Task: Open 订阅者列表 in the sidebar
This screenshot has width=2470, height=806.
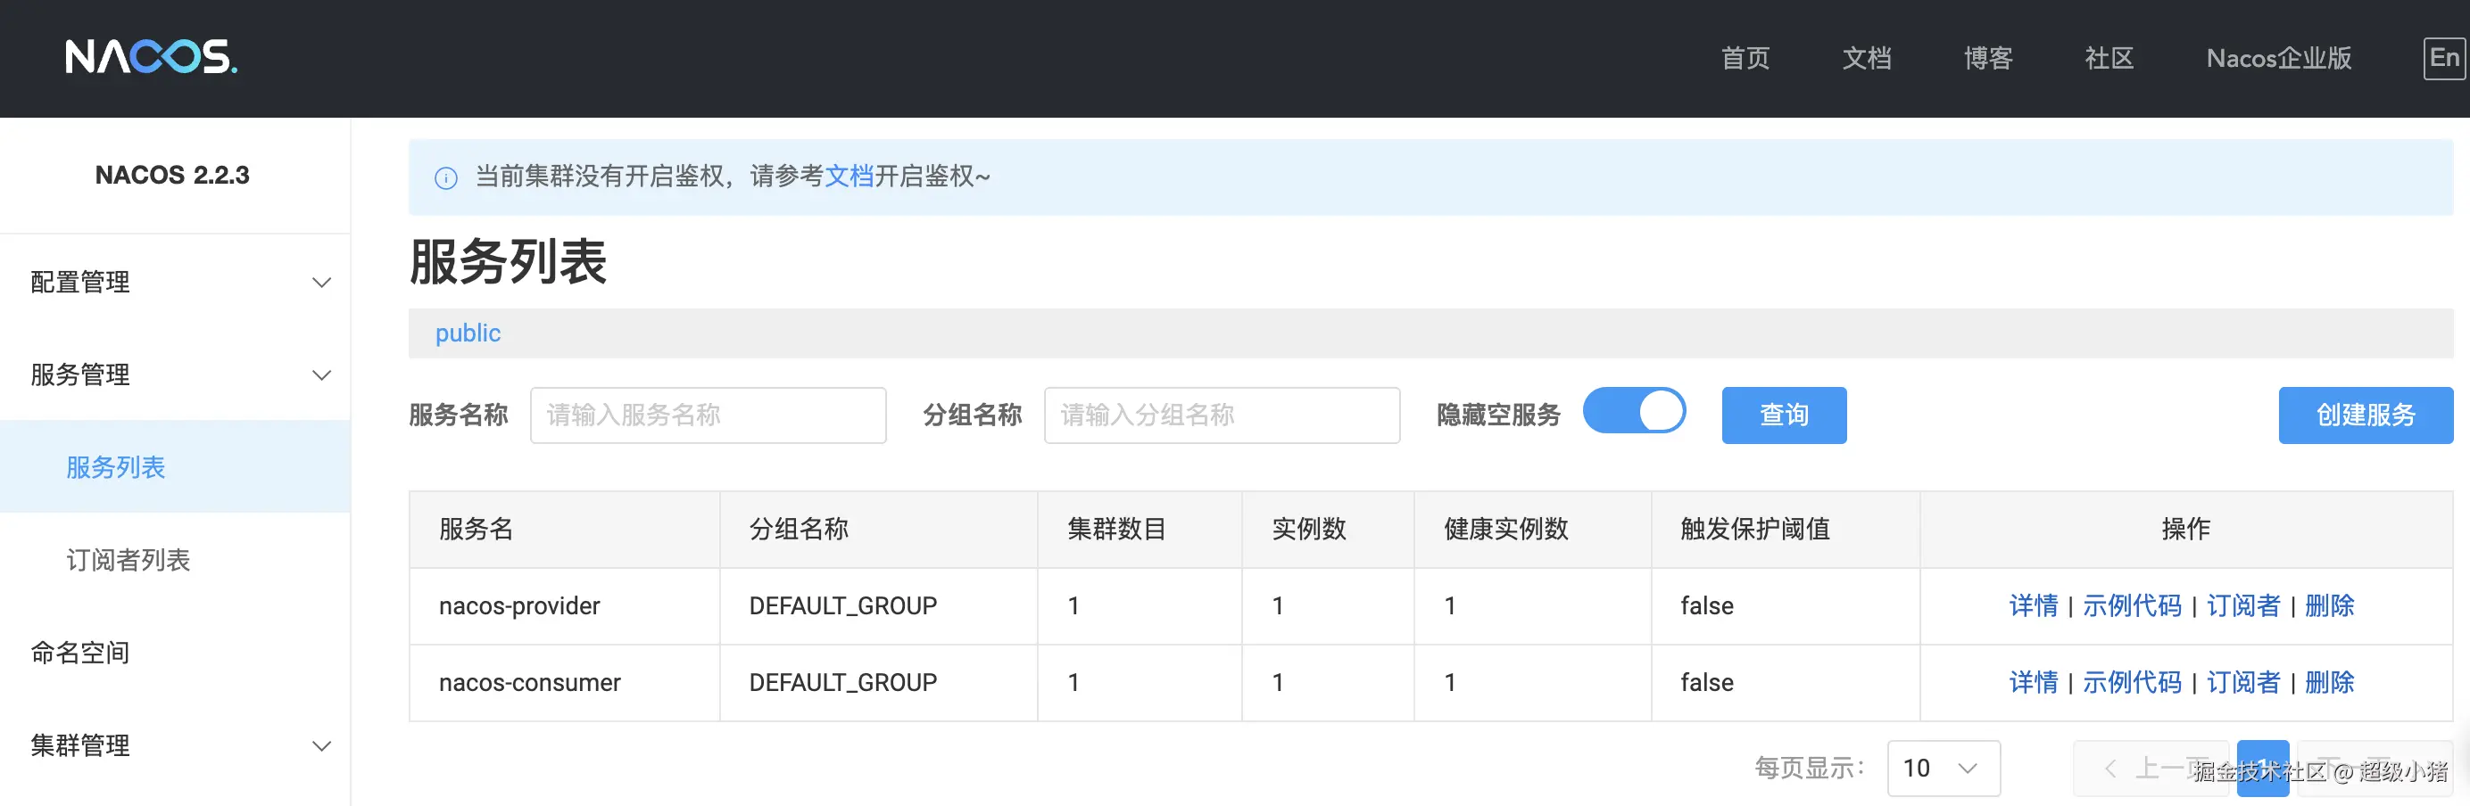Action: click(128, 561)
